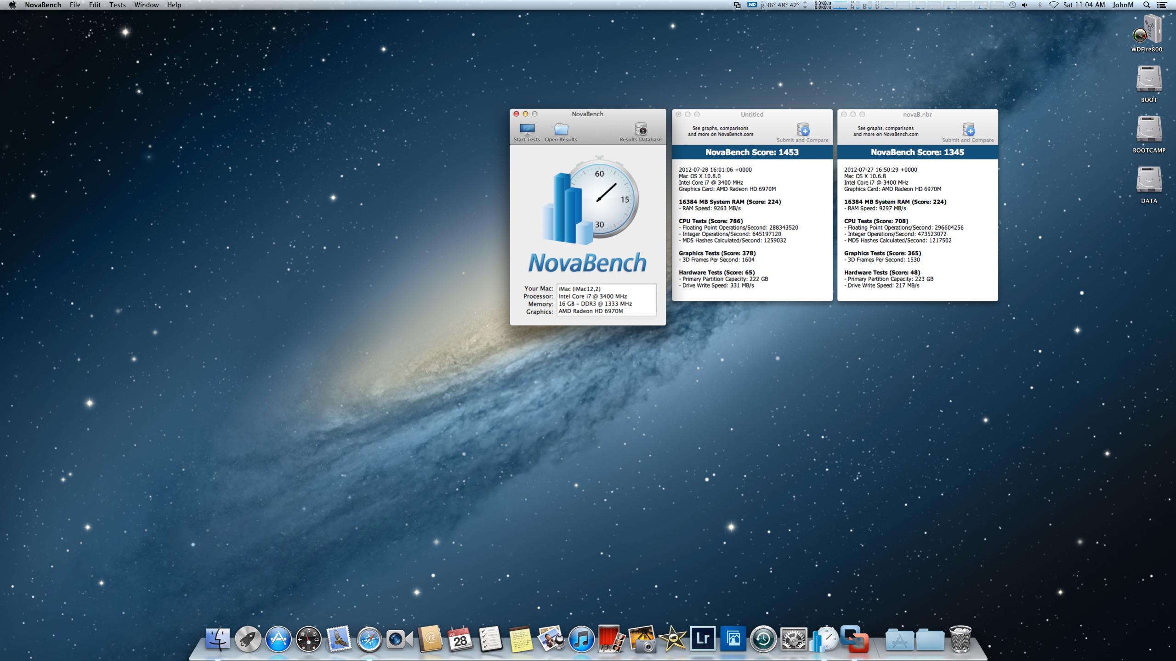Click temperature readout 36° 48° 42°
The image size is (1176, 661).
[784, 5]
